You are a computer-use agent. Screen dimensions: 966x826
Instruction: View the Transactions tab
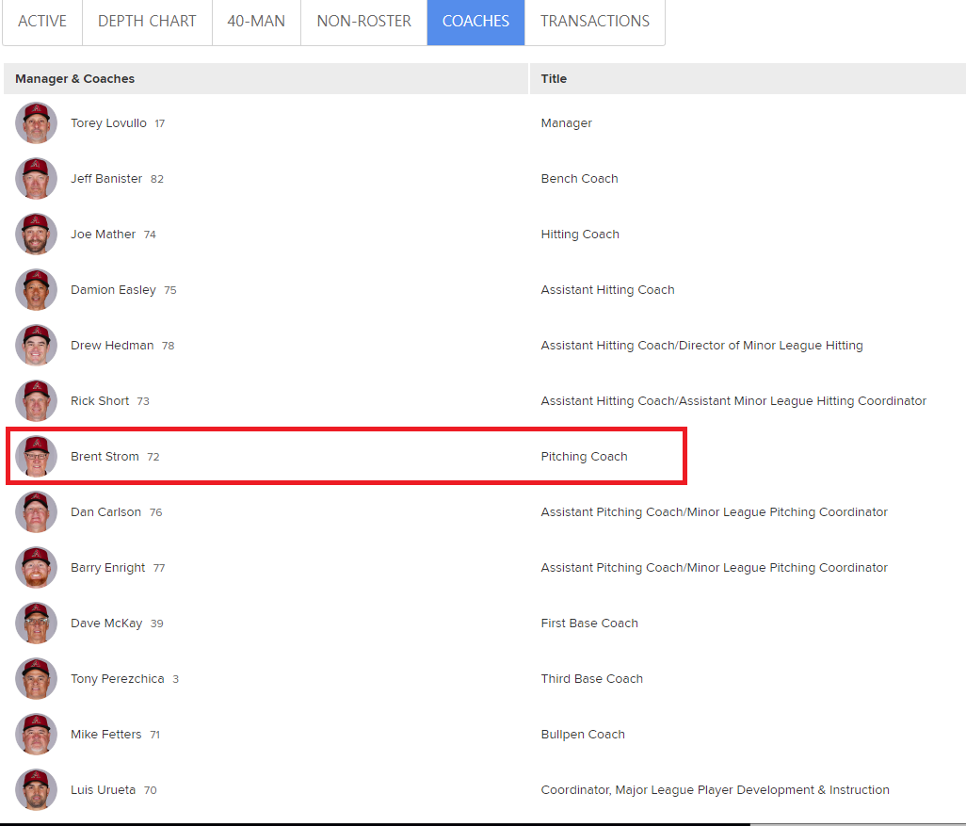pyautogui.click(x=594, y=21)
